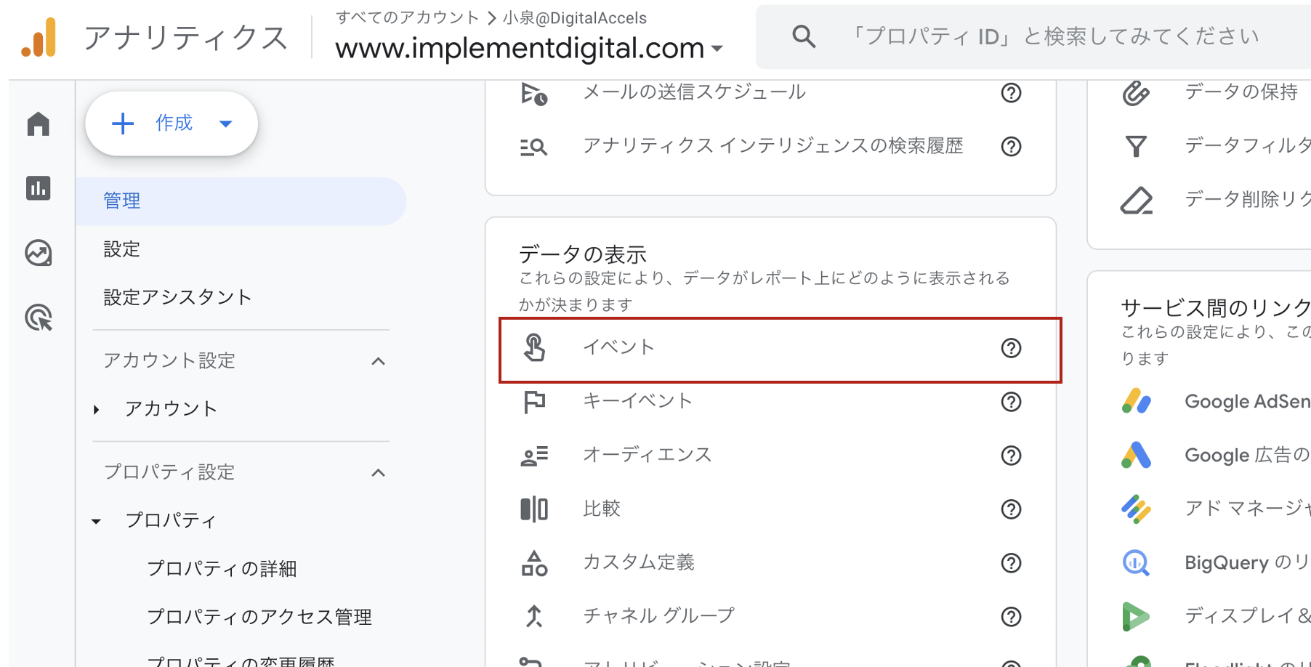Select 設定アシスタント in the admin menu

click(178, 297)
